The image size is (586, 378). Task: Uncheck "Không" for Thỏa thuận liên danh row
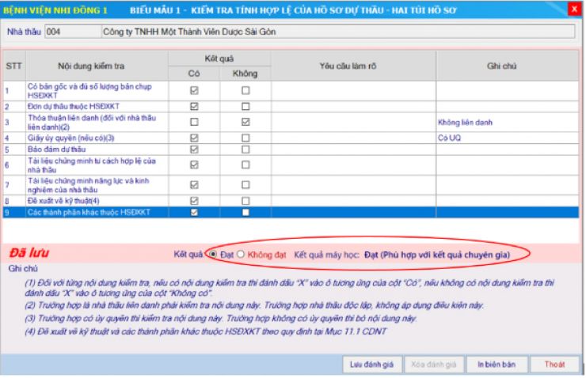tap(245, 122)
